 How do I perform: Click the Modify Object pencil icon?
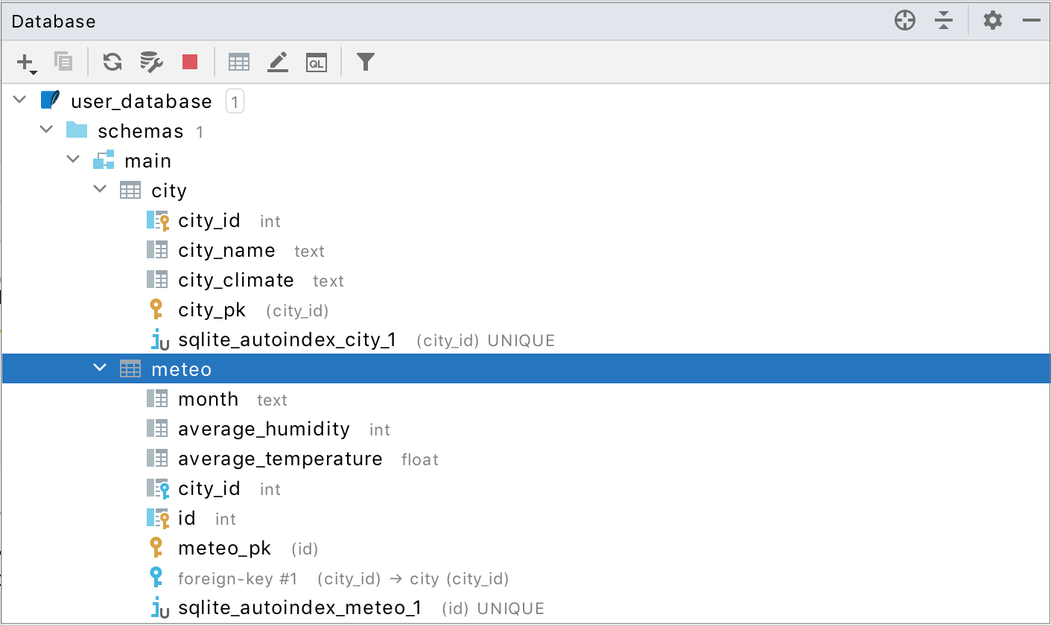(x=277, y=62)
